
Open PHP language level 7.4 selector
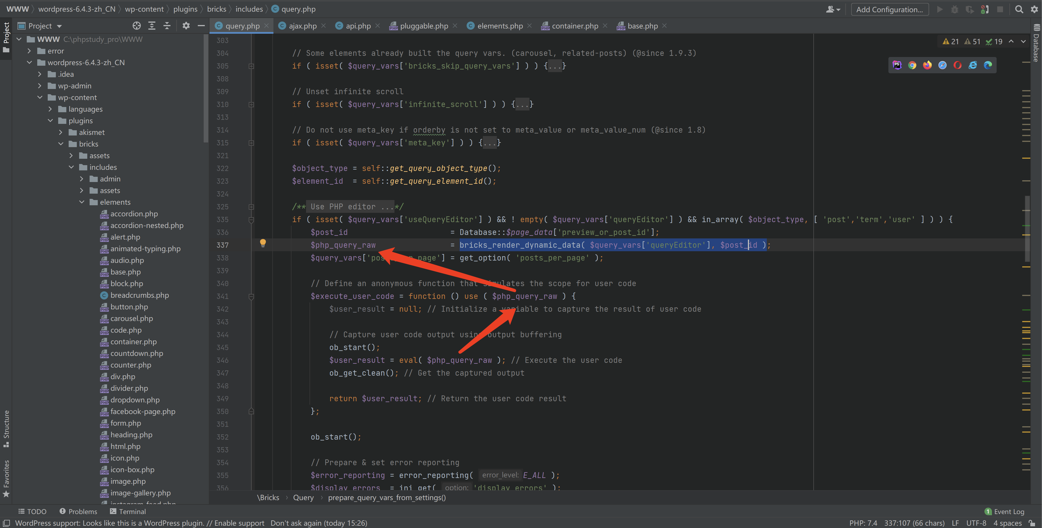pyautogui.click(x=863, y=523)
